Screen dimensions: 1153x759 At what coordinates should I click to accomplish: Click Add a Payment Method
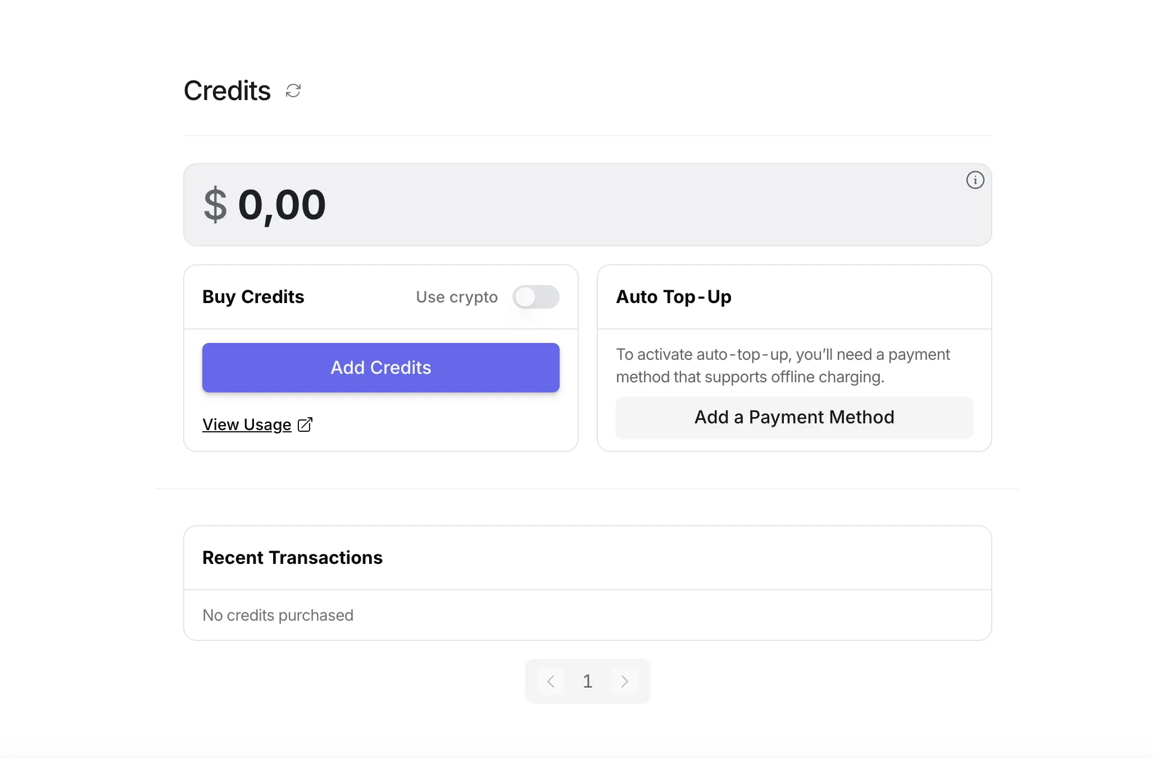pos(795,417)
